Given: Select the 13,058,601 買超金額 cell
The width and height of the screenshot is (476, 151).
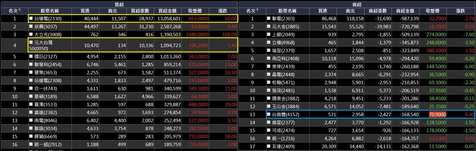Looking at the screenshot, I should [x=168, y=19].
